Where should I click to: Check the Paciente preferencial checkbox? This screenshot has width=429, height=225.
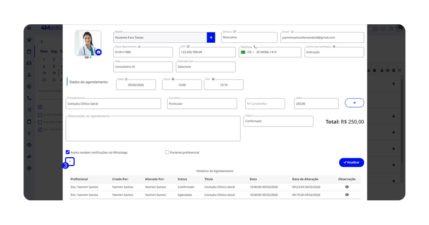point(167,153)
